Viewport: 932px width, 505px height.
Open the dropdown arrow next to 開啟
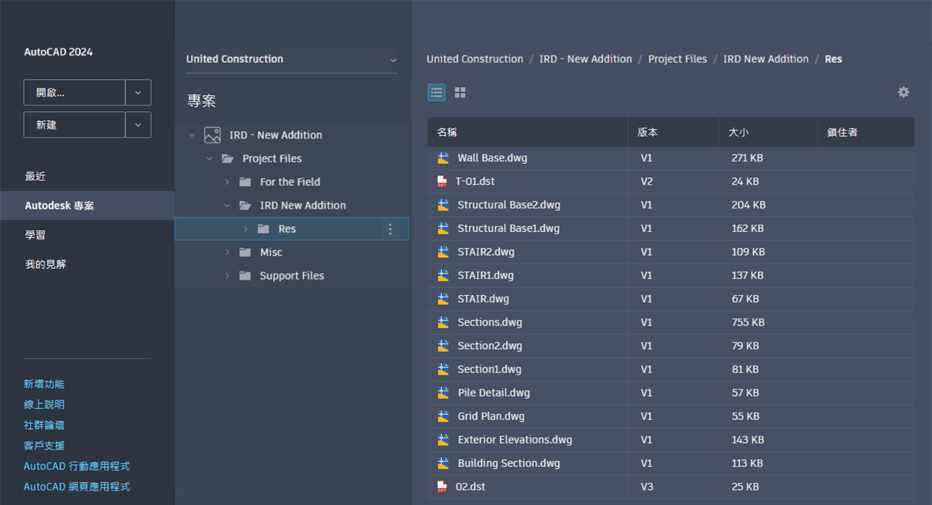click(x=138, y=93)
